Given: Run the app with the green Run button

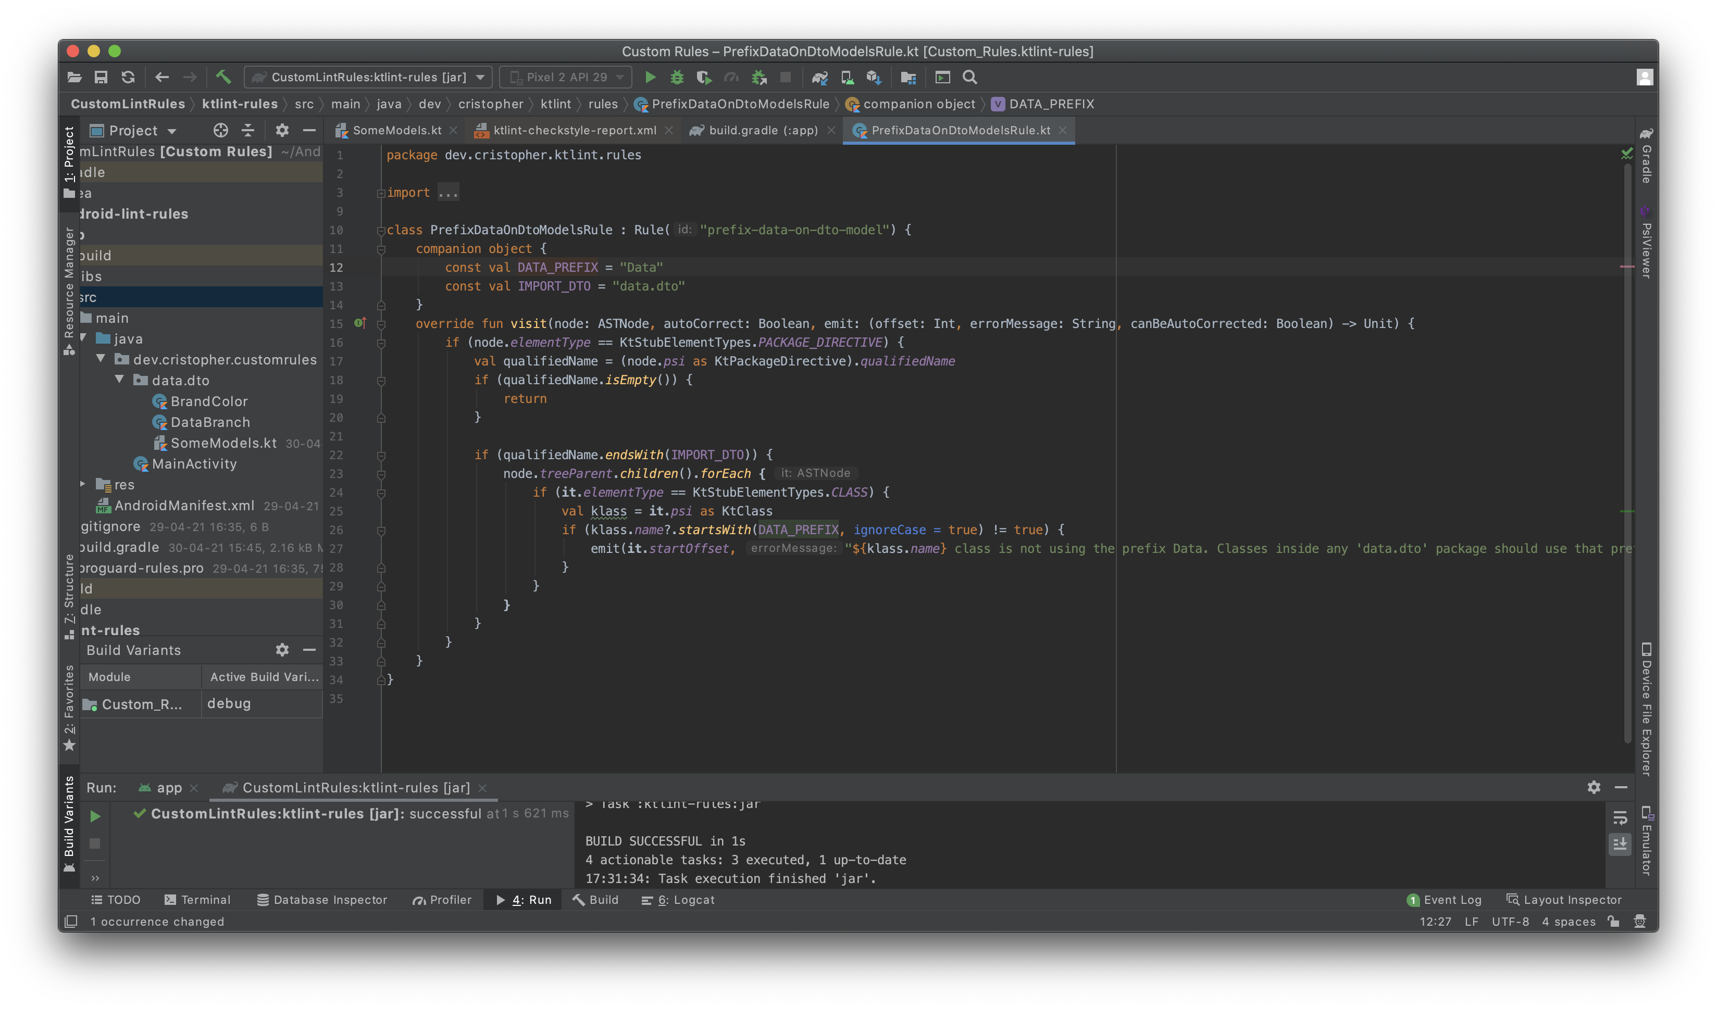Looking at the screenshot, I should [x=651, y=77].
